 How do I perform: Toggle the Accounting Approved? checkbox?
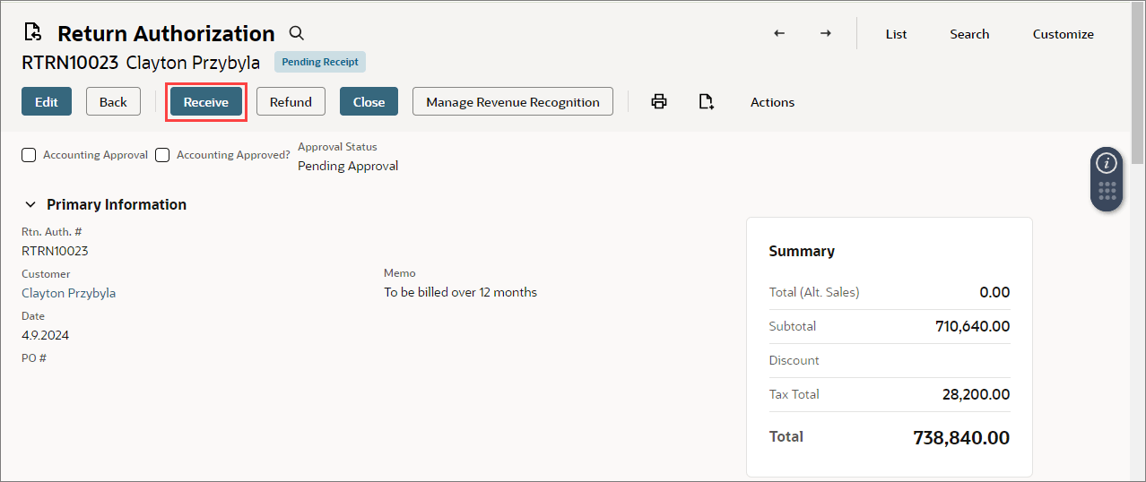point(162,155)
